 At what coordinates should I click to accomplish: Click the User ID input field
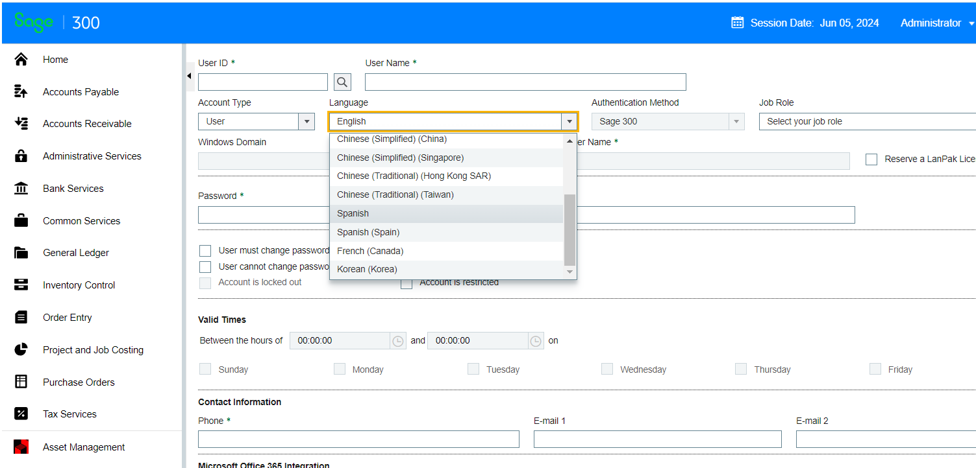coord(263,82)
